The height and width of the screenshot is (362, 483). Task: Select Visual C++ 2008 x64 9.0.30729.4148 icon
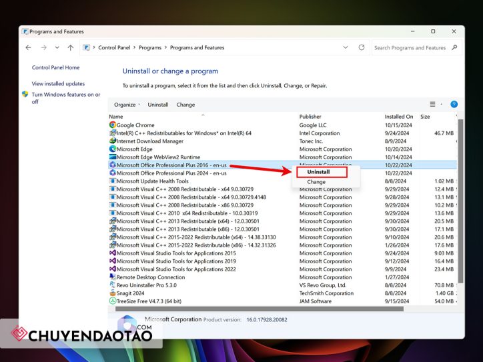point(113,197)
